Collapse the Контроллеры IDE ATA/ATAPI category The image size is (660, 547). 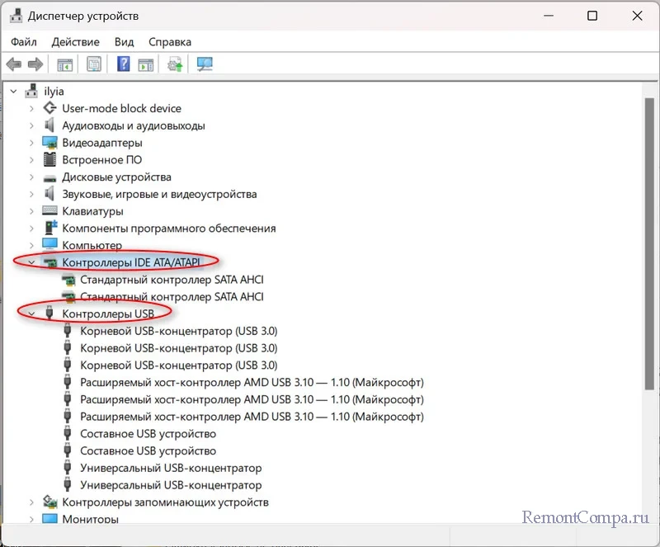point(31,262)
